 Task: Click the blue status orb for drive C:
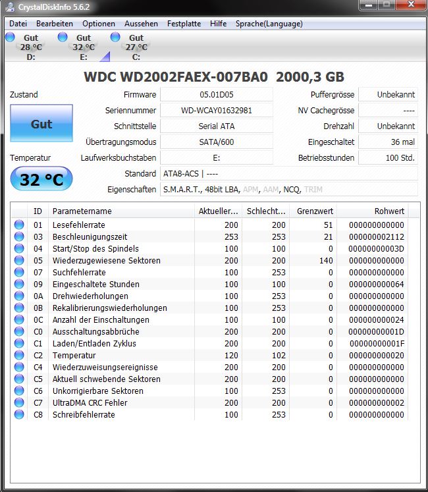tap(115, 37)
